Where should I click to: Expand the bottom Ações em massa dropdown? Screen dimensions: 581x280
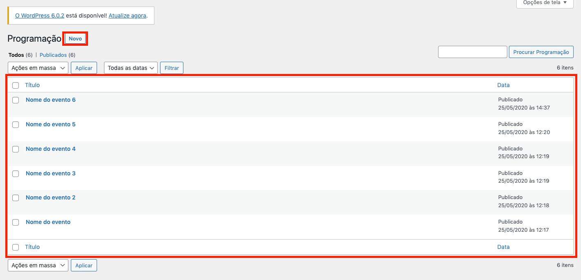[x=38, y=265]
